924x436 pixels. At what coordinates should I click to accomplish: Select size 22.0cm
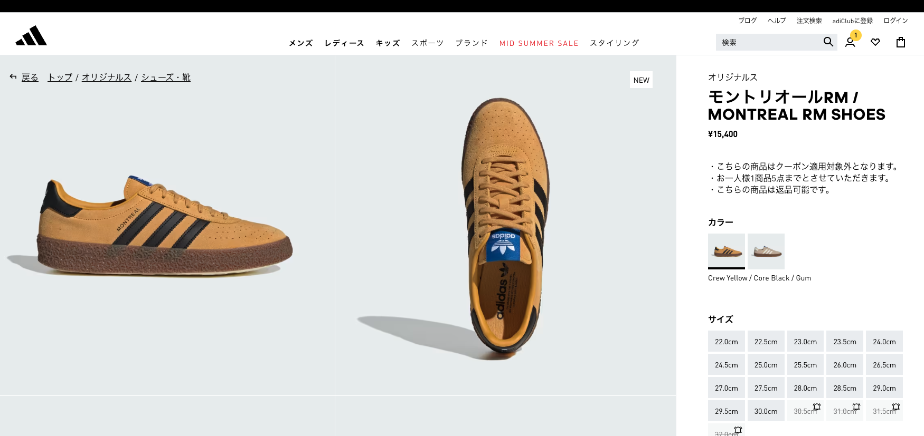[x=727, y=342]
